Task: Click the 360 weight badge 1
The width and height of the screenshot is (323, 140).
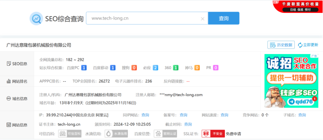Action: [175, 68]
